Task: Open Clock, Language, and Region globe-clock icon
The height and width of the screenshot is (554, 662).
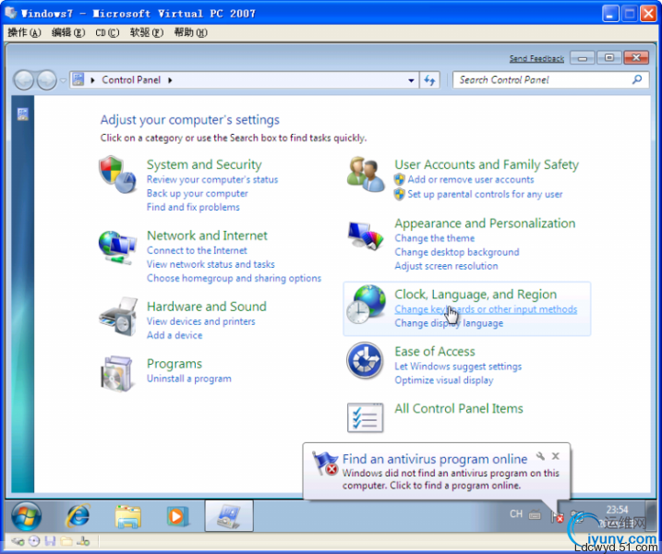Action: 366,305
